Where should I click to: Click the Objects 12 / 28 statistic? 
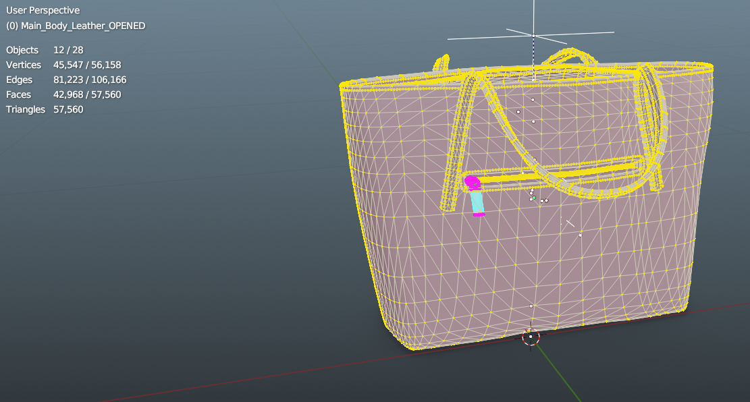[x=45, y=50]
